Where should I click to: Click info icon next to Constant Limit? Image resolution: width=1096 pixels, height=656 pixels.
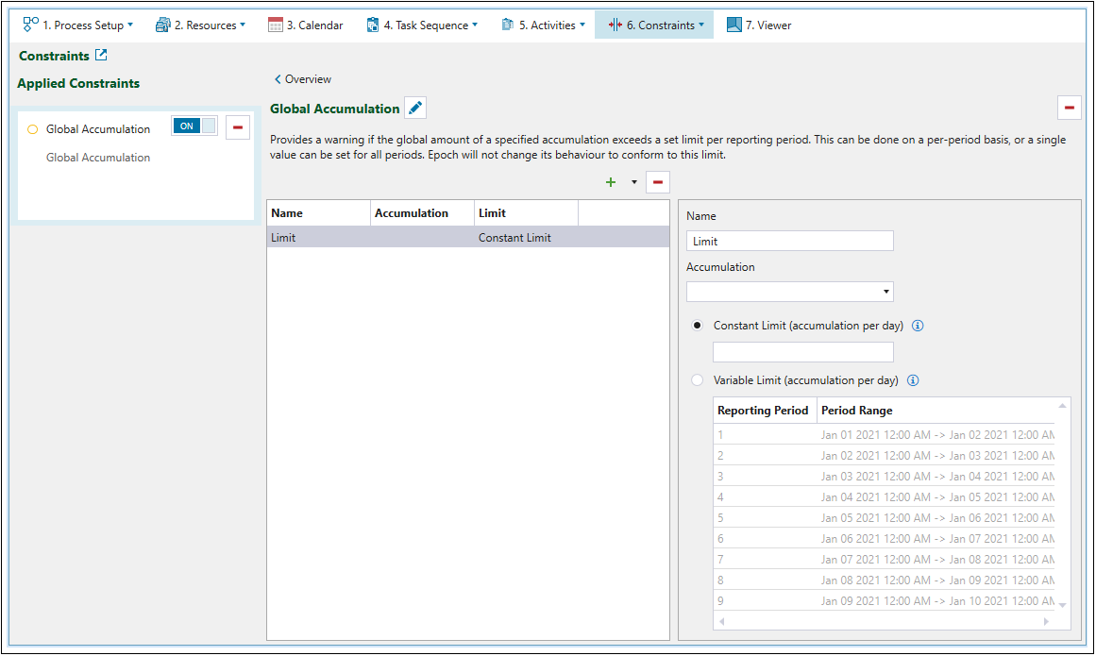click(918, 326)
